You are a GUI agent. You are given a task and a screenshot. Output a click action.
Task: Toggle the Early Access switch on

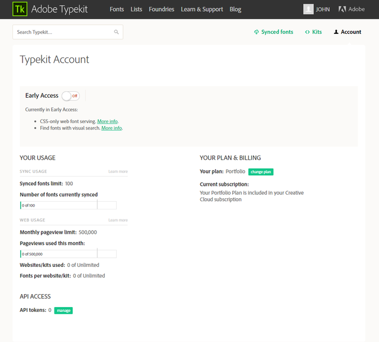point(70,96)
